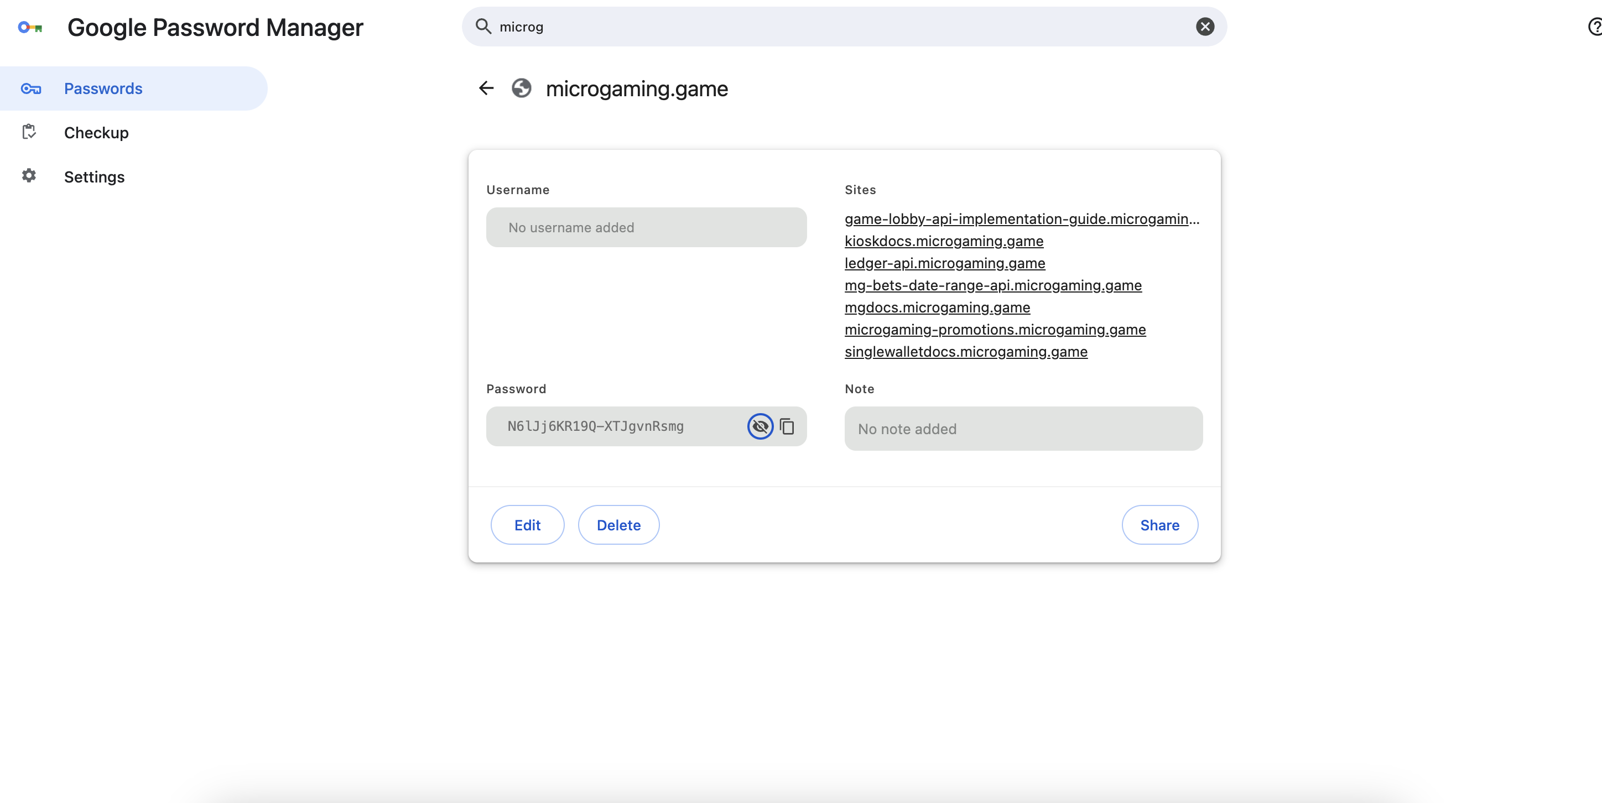
Task: Click the Edit button
Action: coord(527,525)
